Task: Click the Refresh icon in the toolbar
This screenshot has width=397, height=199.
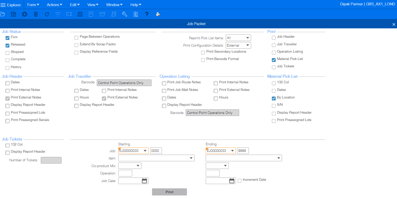Action: pyautogui.click(x=47, y=14)
